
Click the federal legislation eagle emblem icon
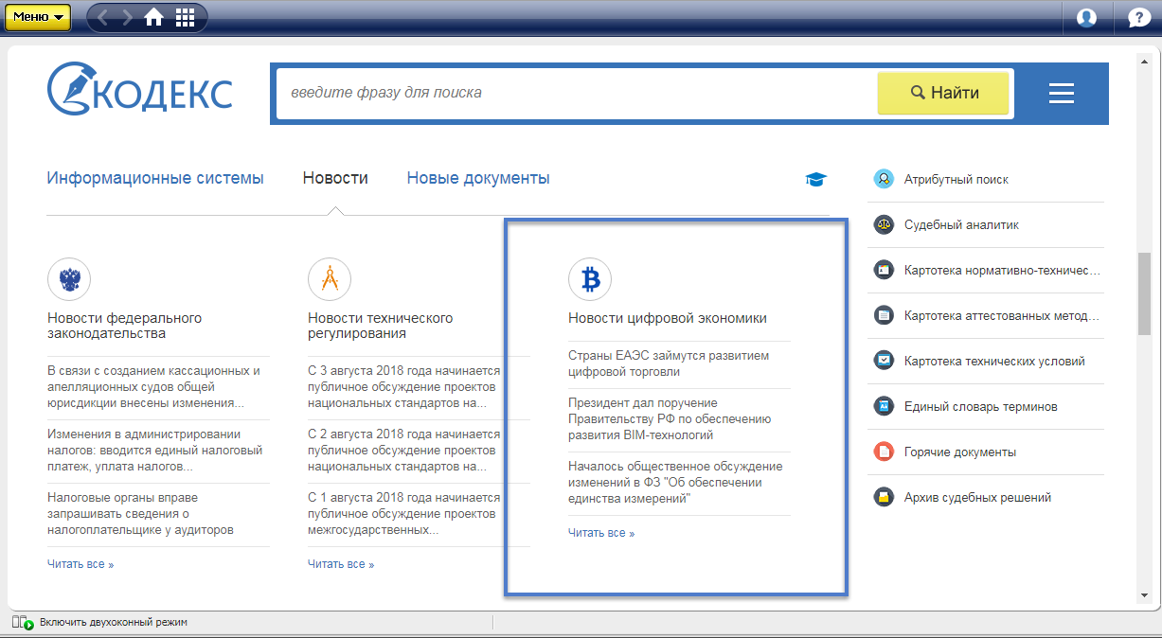click(69, 279)
